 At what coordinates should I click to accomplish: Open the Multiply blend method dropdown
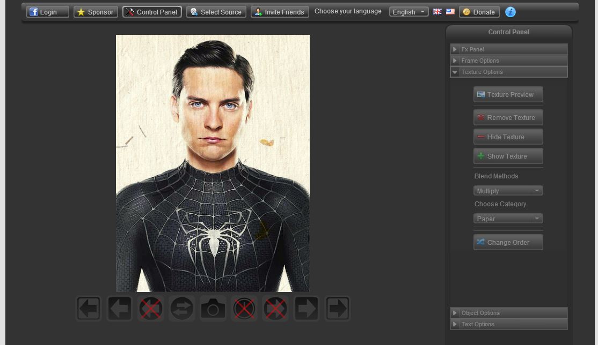(x=508, y=191)
